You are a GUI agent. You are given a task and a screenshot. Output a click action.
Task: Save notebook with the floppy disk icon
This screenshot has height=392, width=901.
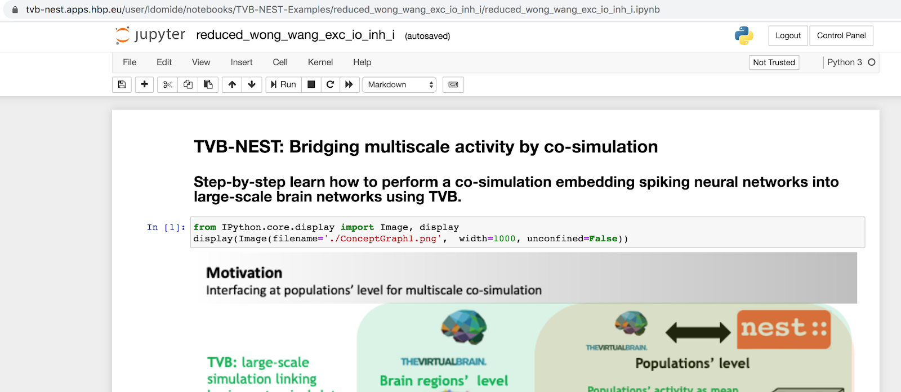pyautogui.click(x=122, y=84)
